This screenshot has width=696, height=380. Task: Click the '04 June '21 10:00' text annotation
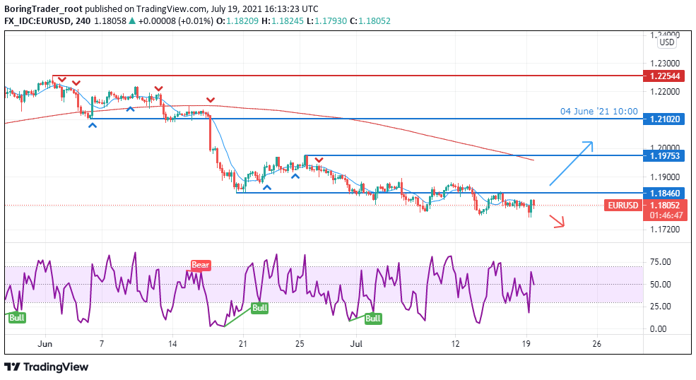(598, 111)
